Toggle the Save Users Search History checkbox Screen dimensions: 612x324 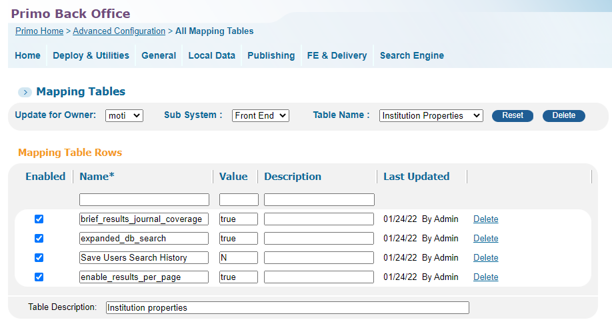click(39, 257)
